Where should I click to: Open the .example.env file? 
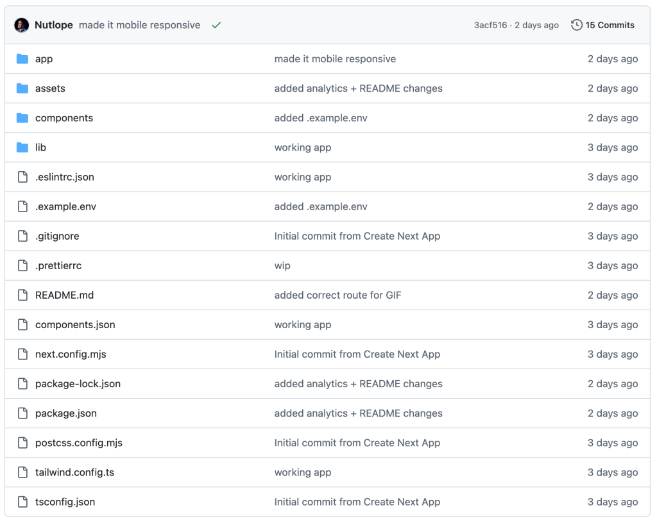point(65,206)
